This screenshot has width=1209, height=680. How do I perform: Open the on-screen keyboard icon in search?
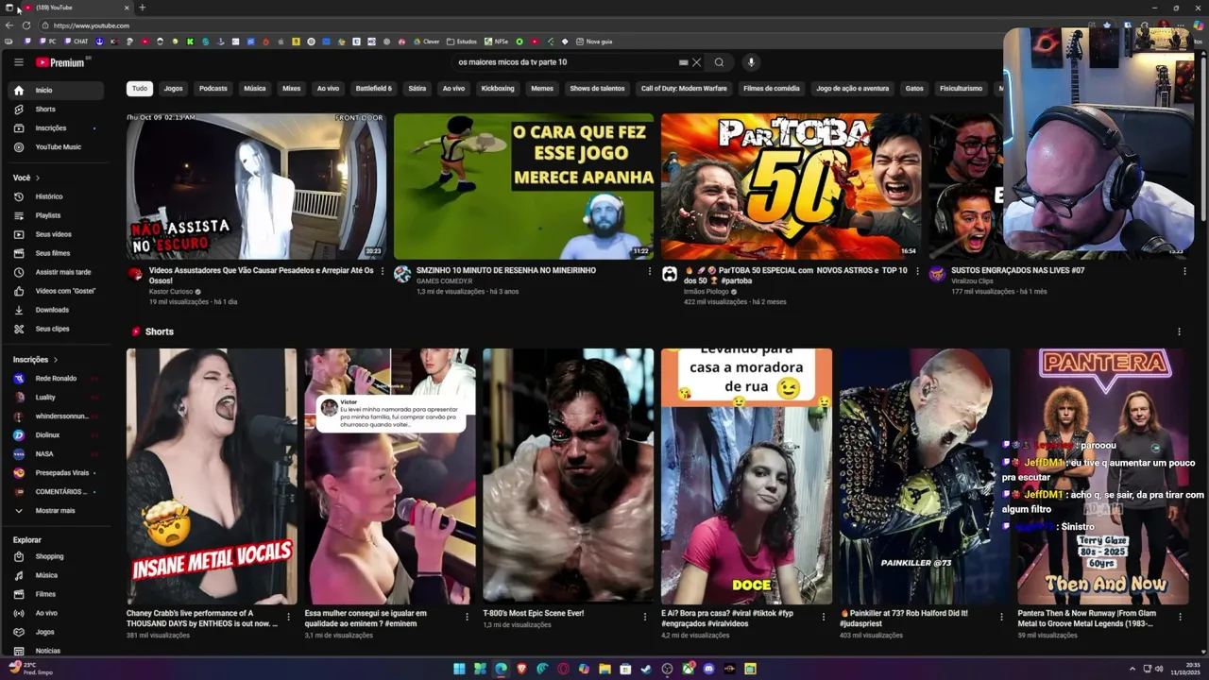pyautogui.click(x=683, y=62)
